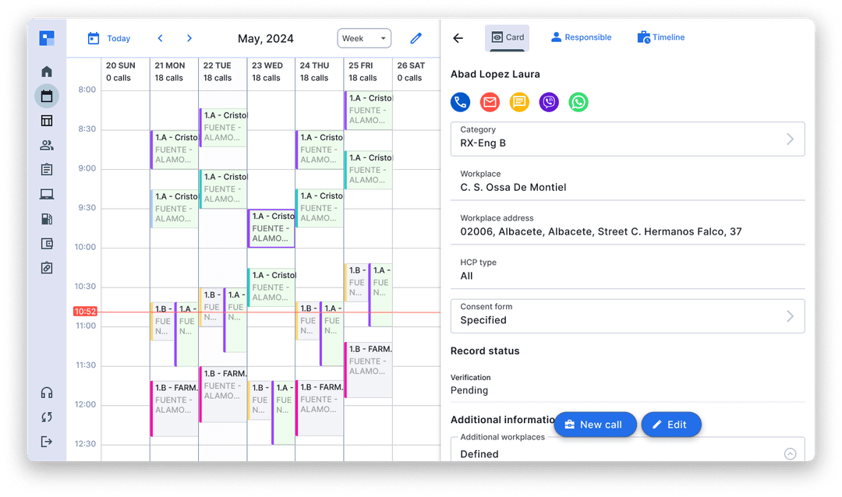Viewport: 842px width, 497px height.
Task: Open the calendar view in sidebar
Action: (x=47, y=96)
